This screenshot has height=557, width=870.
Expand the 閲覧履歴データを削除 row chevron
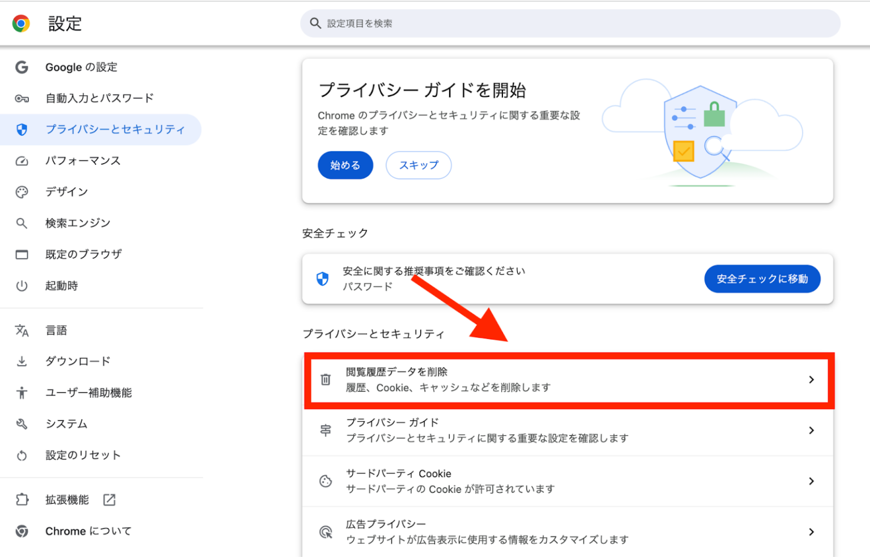pos(812,380)
